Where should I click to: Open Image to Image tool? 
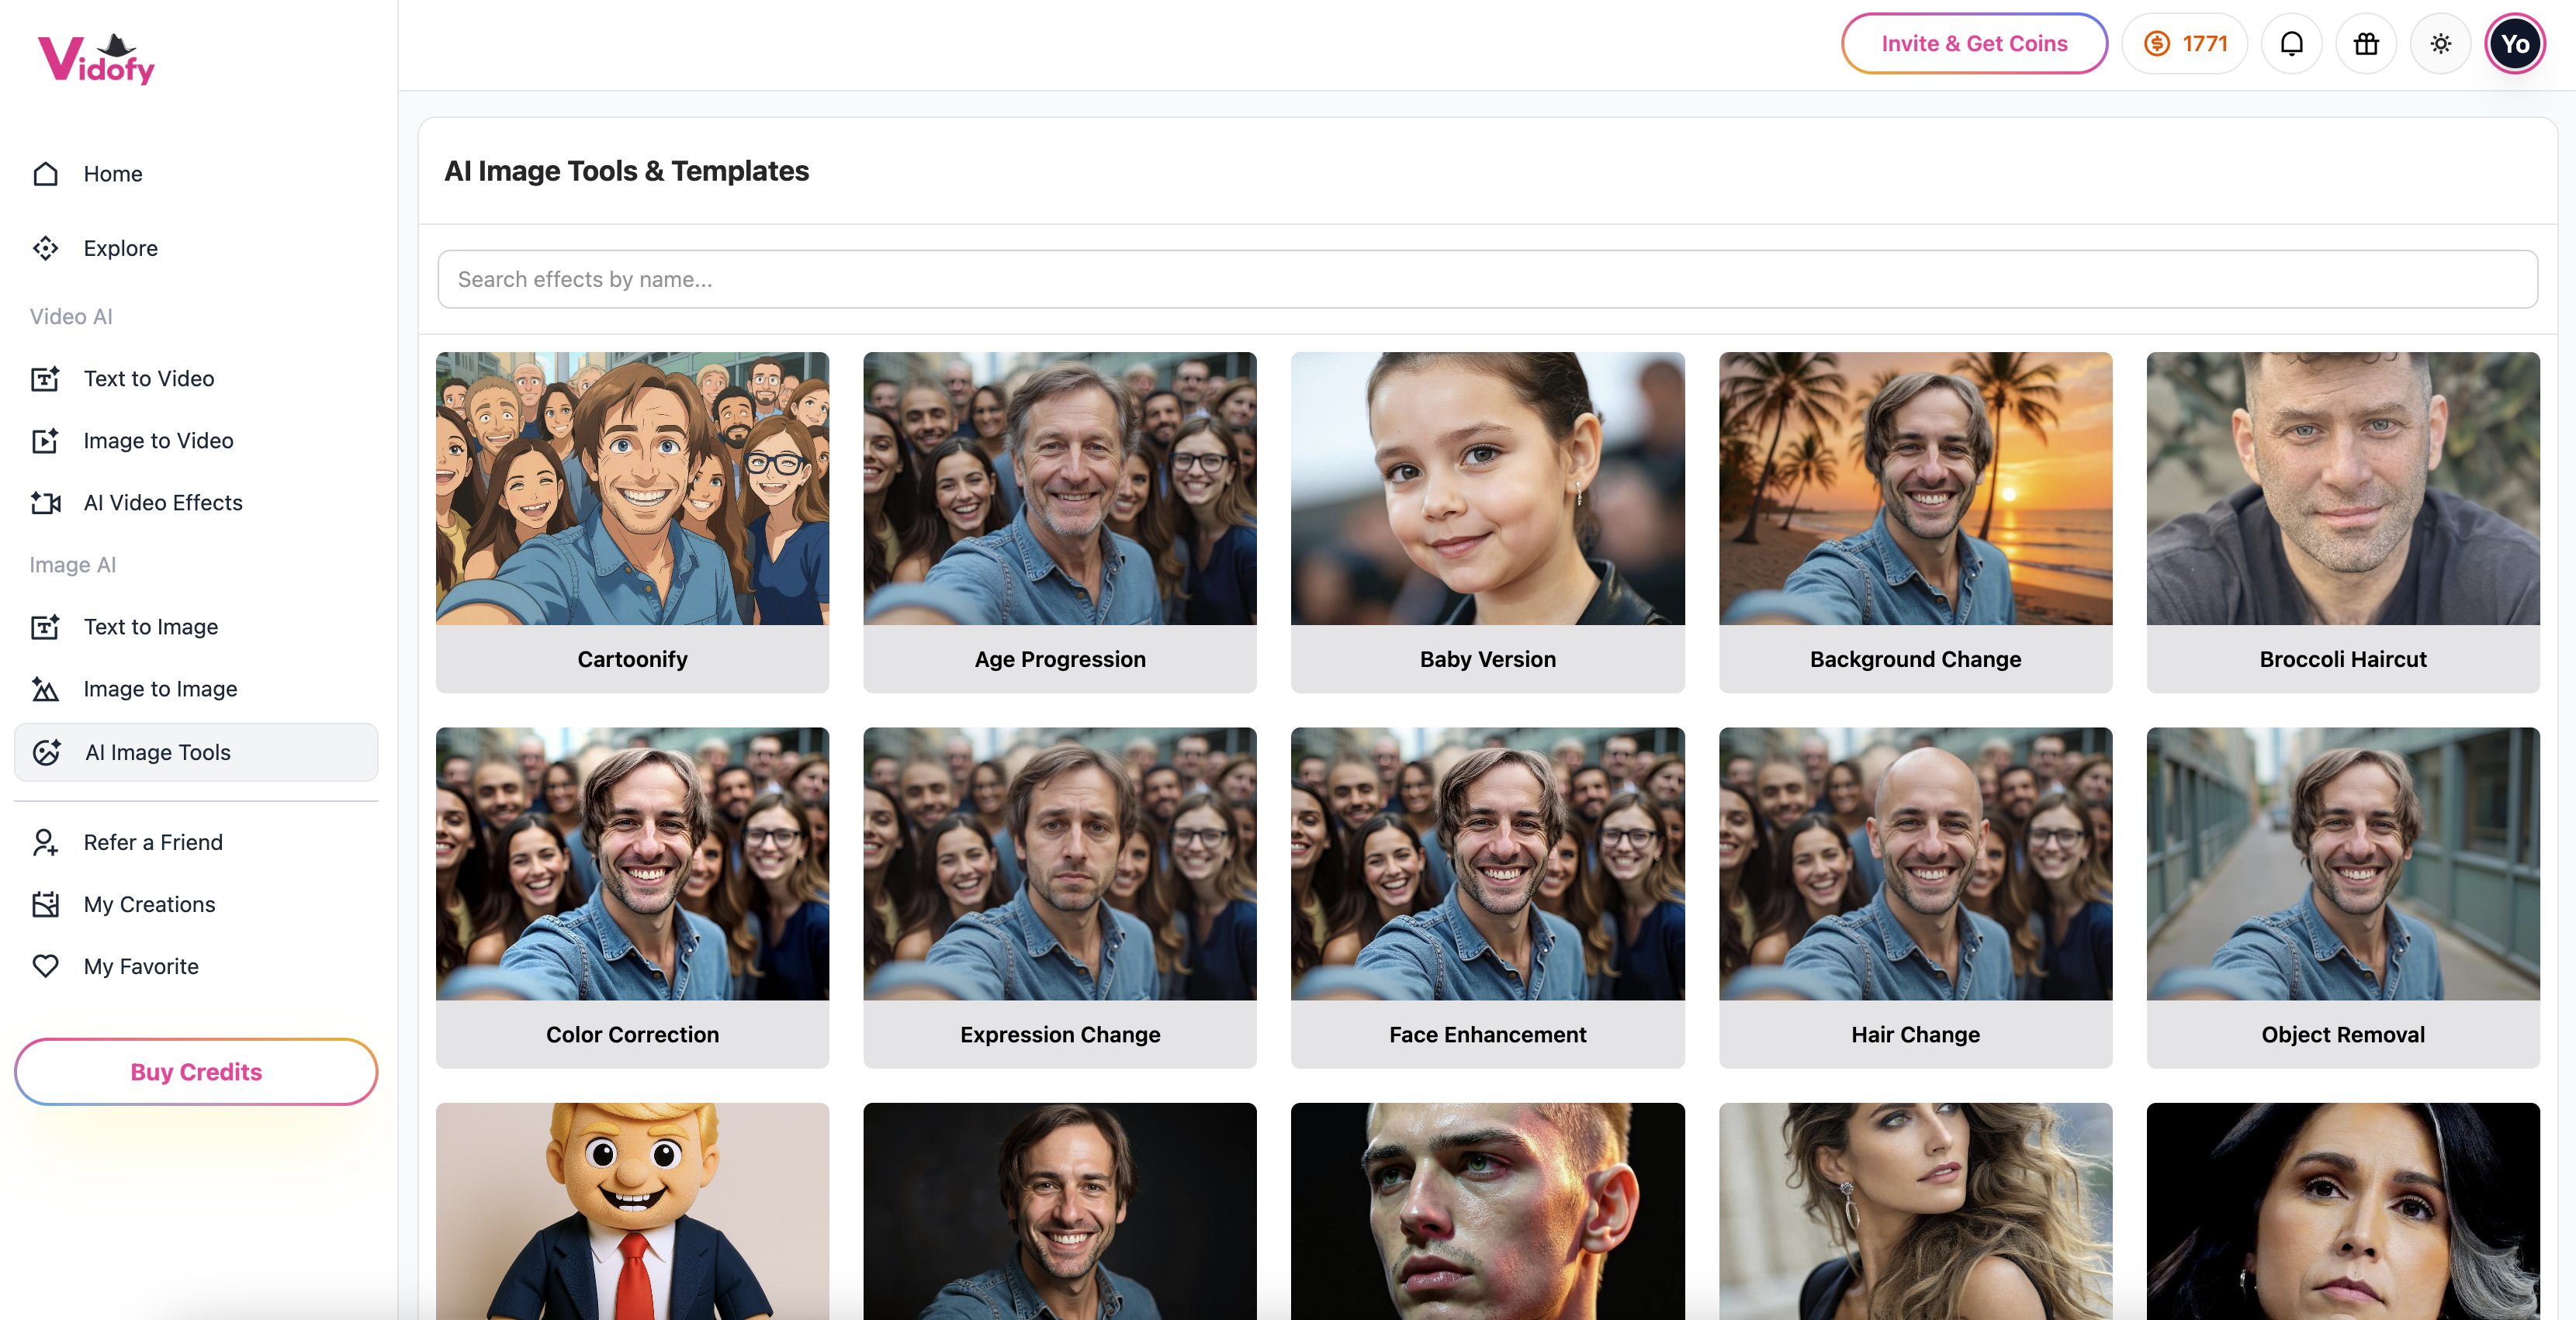coord(160,689)
